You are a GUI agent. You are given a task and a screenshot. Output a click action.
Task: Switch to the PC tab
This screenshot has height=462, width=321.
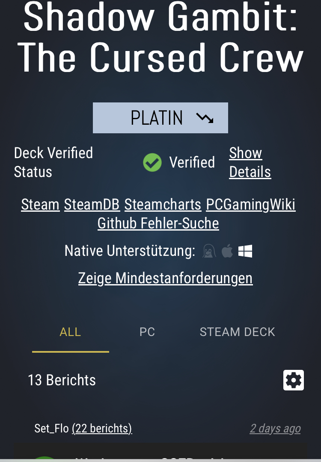[x=147, y=332]
